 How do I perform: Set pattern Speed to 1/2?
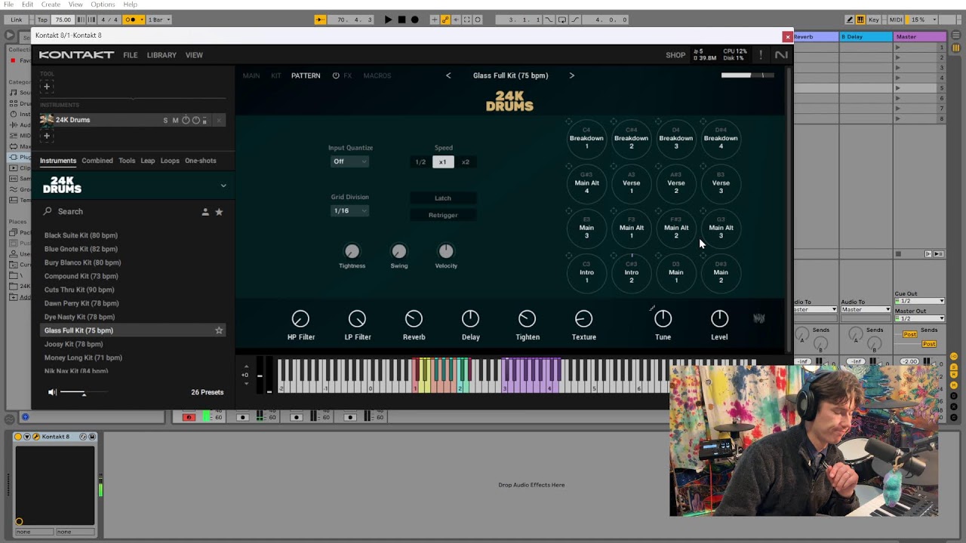point(420,162)
